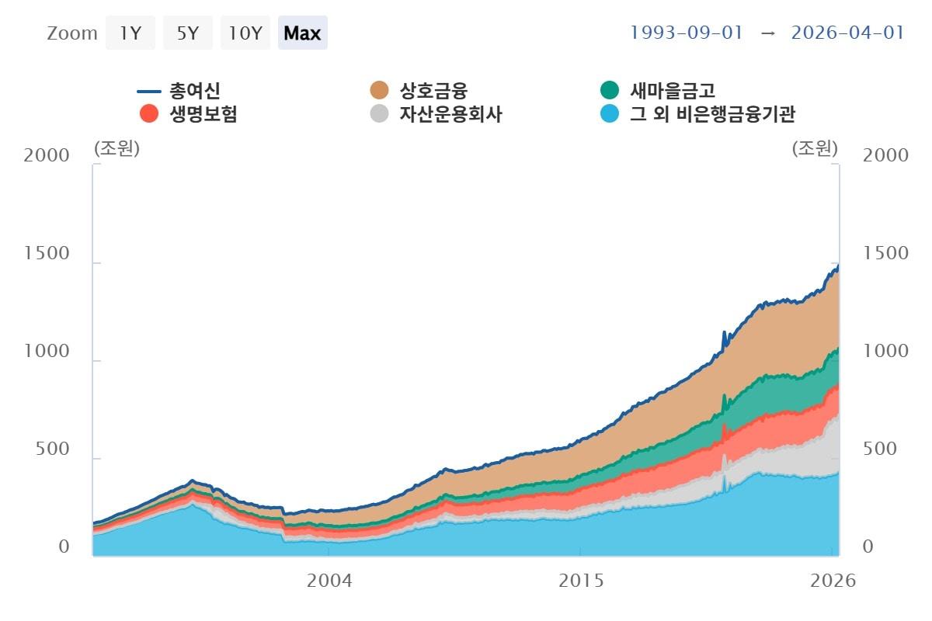The width and height of the screenshot is (932, 621).
Task: Click the 2004 x-axis label
Action: click(x=329, y=581)
